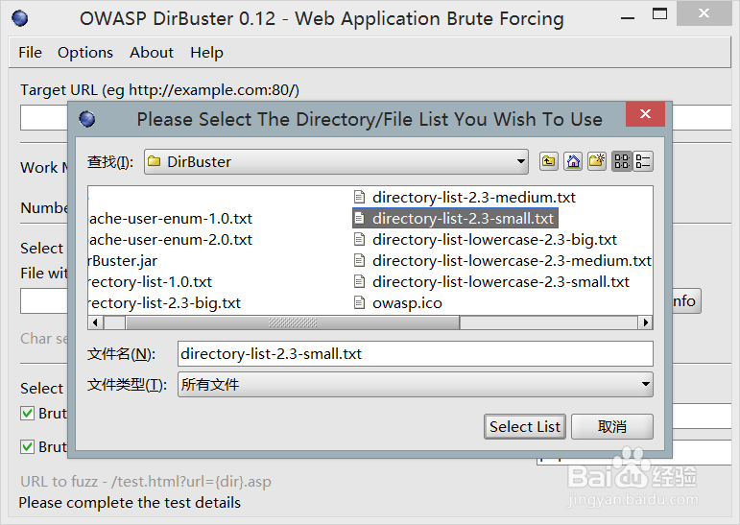Click the directory-list-lowercase-2.3-big.txt file icon
The width and height of the screenshot is (740, 525).
(x=360, y=240)
